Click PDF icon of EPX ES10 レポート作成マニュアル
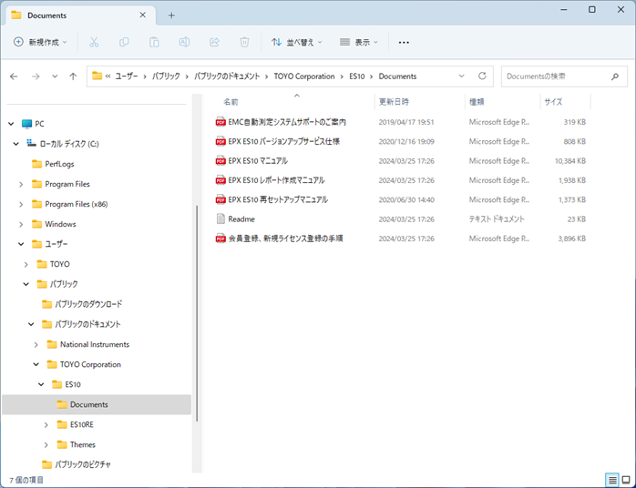 [221, 180]
